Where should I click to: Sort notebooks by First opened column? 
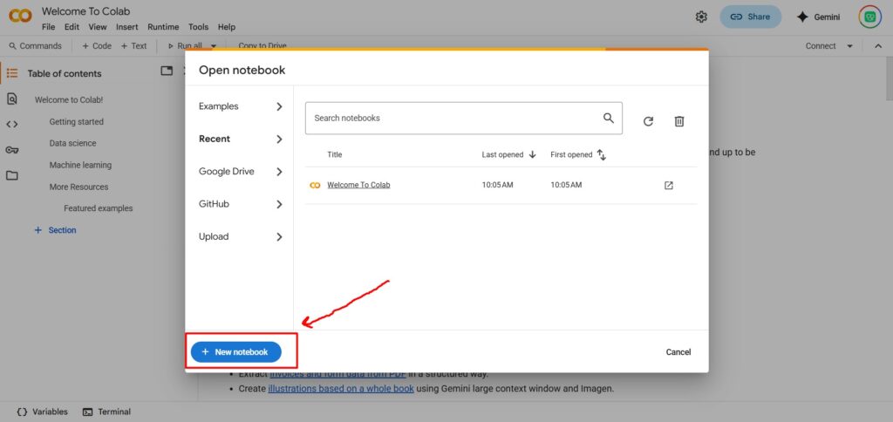point(577,155)
